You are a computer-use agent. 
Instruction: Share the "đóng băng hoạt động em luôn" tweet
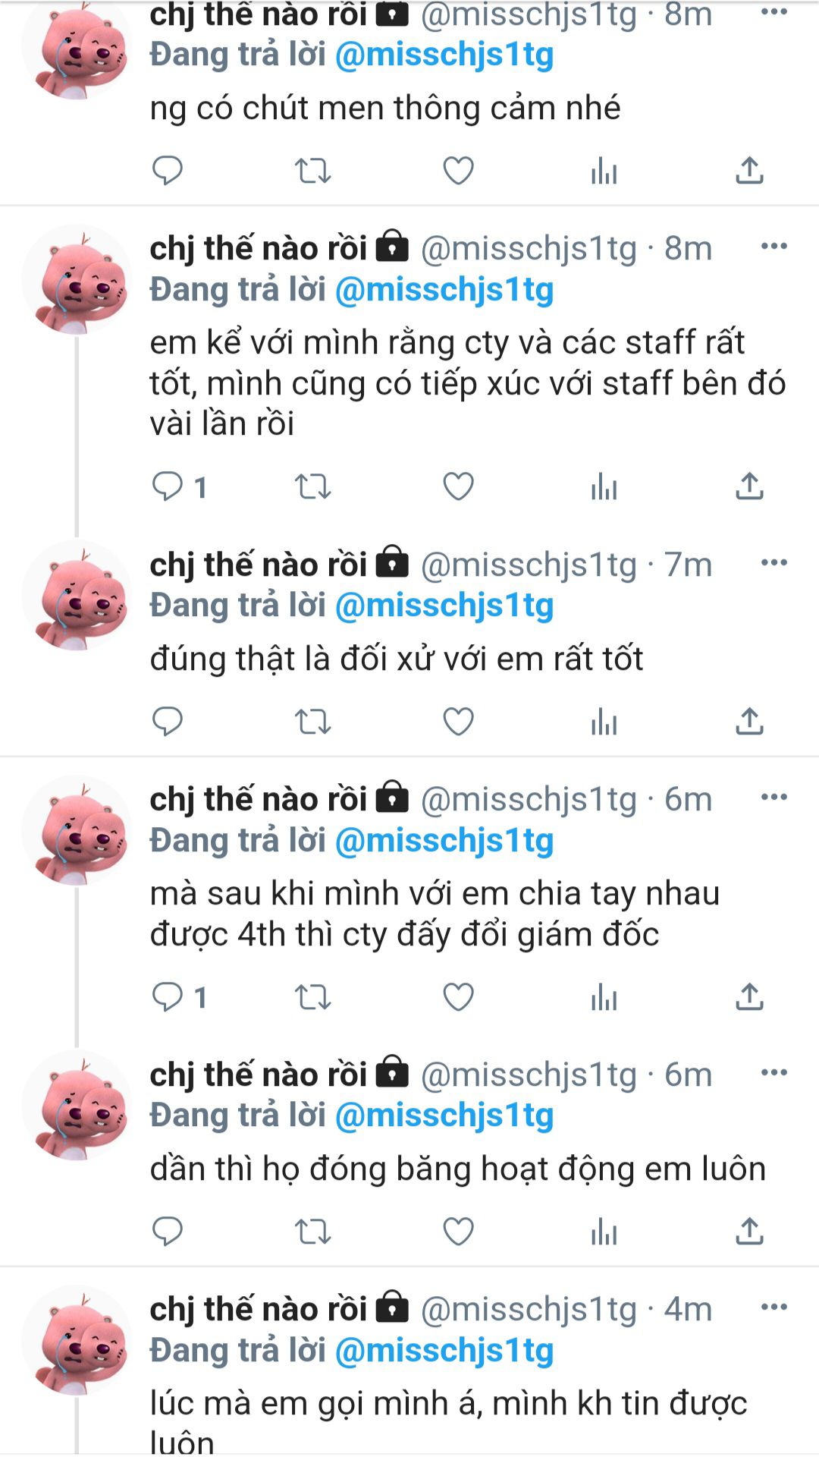(749, 1232)
